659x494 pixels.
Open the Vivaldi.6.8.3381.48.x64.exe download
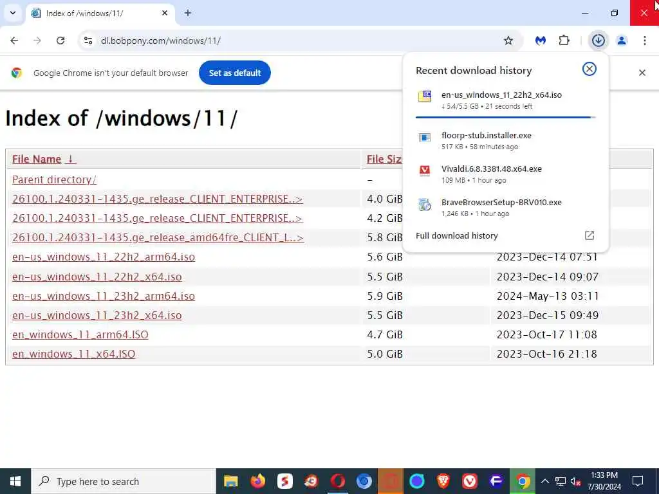(505, 174)
